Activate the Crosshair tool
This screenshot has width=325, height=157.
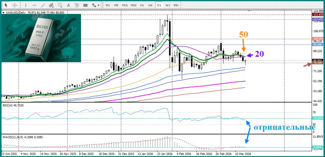click(x=15, y=5)
